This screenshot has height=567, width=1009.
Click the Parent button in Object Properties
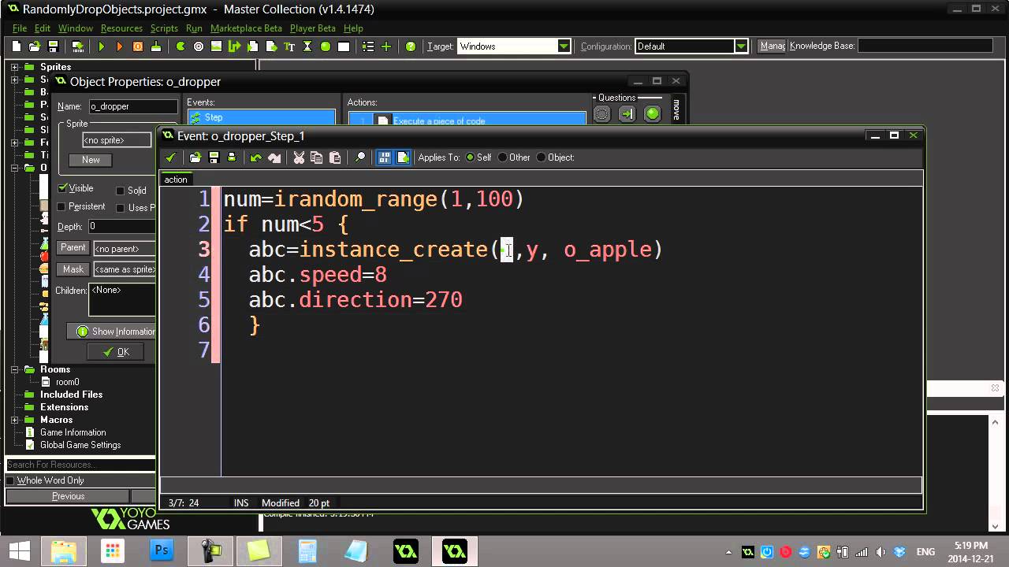coord(73,248)
